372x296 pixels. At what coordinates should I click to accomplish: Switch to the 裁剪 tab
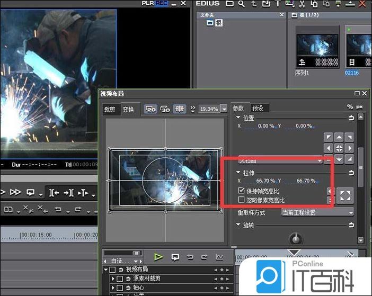pos(110,110)
